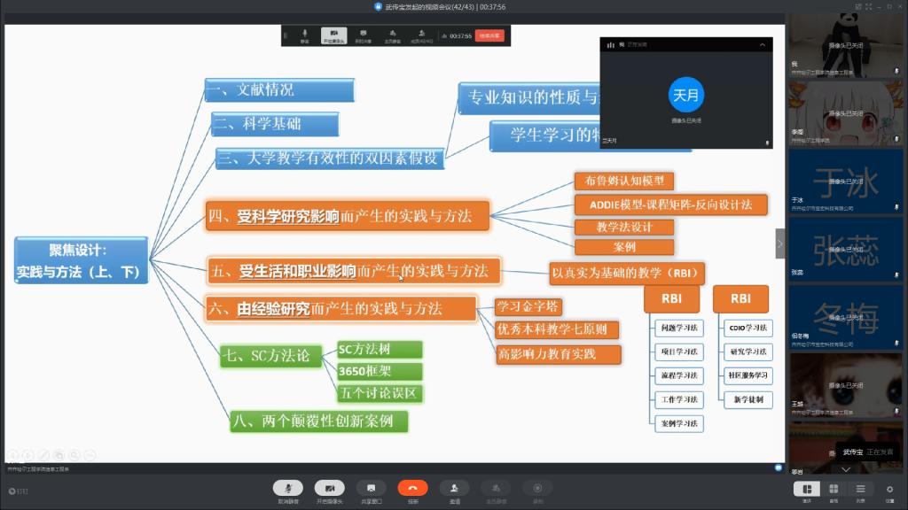Collapse the floating speaker video window
This screenshot has height=510, width=908.
[x=762, y=44]
